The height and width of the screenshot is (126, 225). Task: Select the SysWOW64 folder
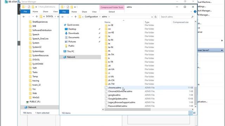click(x=38, y=64)
